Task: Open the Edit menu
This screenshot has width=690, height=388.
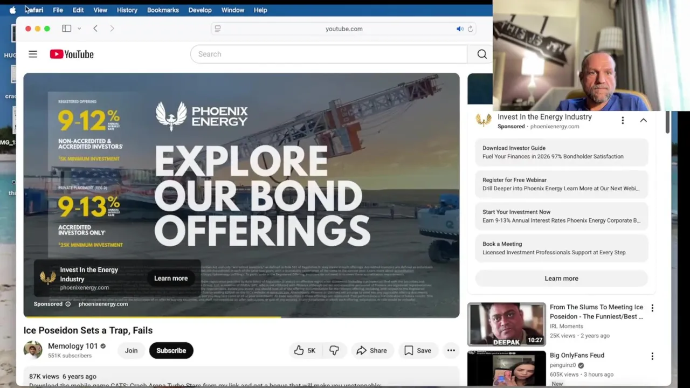Action: tap(78, 10)
